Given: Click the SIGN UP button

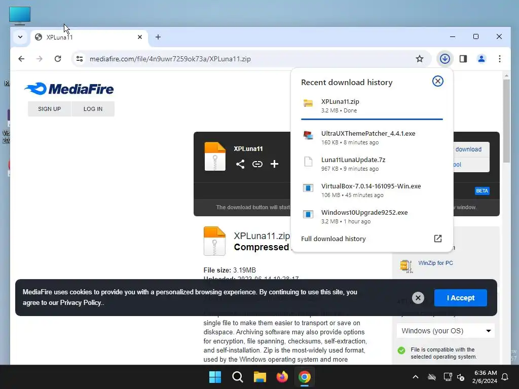Looking at the screenshot, I should pos(49,109).
